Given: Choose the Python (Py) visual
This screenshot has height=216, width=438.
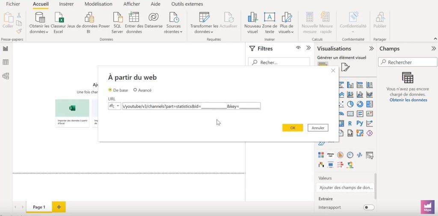Looking at the screenshot, I should tap(360, 123).
